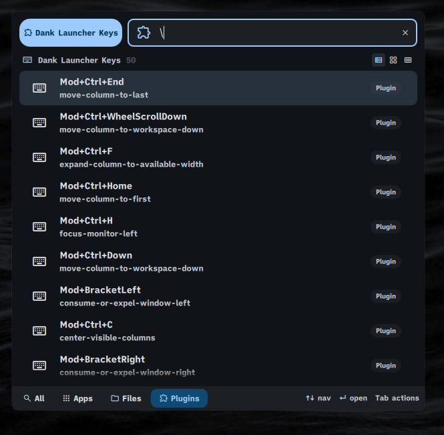Click keyboard icon beside Mod+Ctrl+F entry

(39, 157)
